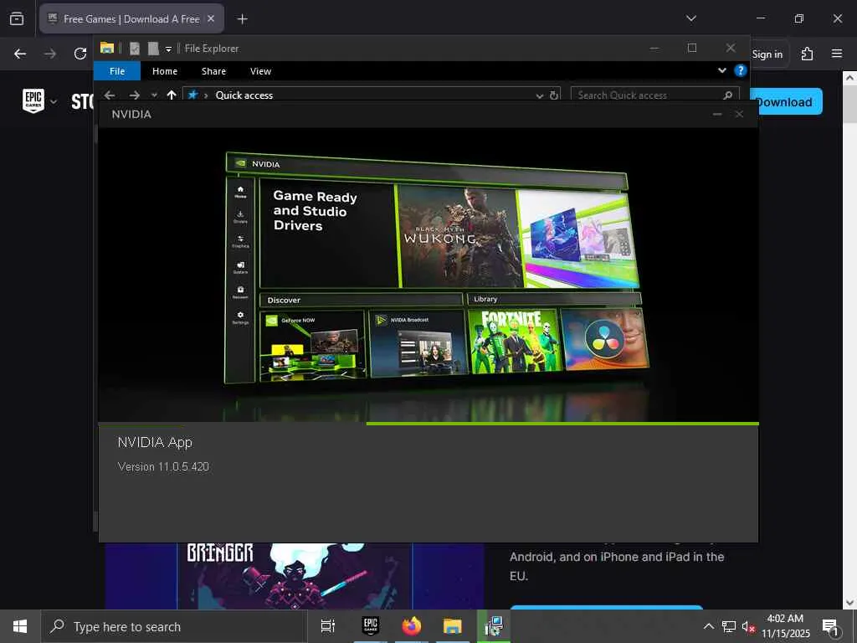The image size is (857, 643).
Task: Switch to the View ribbon tab
Action: click(260, 71)
